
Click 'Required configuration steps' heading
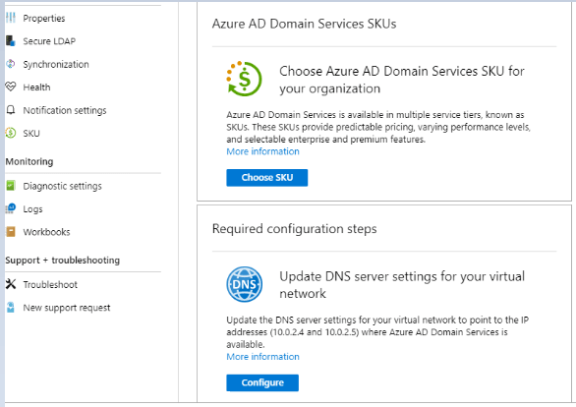[294, 229]
